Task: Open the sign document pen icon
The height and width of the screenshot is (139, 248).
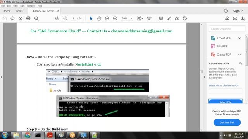Action: (x=177, y=19)
